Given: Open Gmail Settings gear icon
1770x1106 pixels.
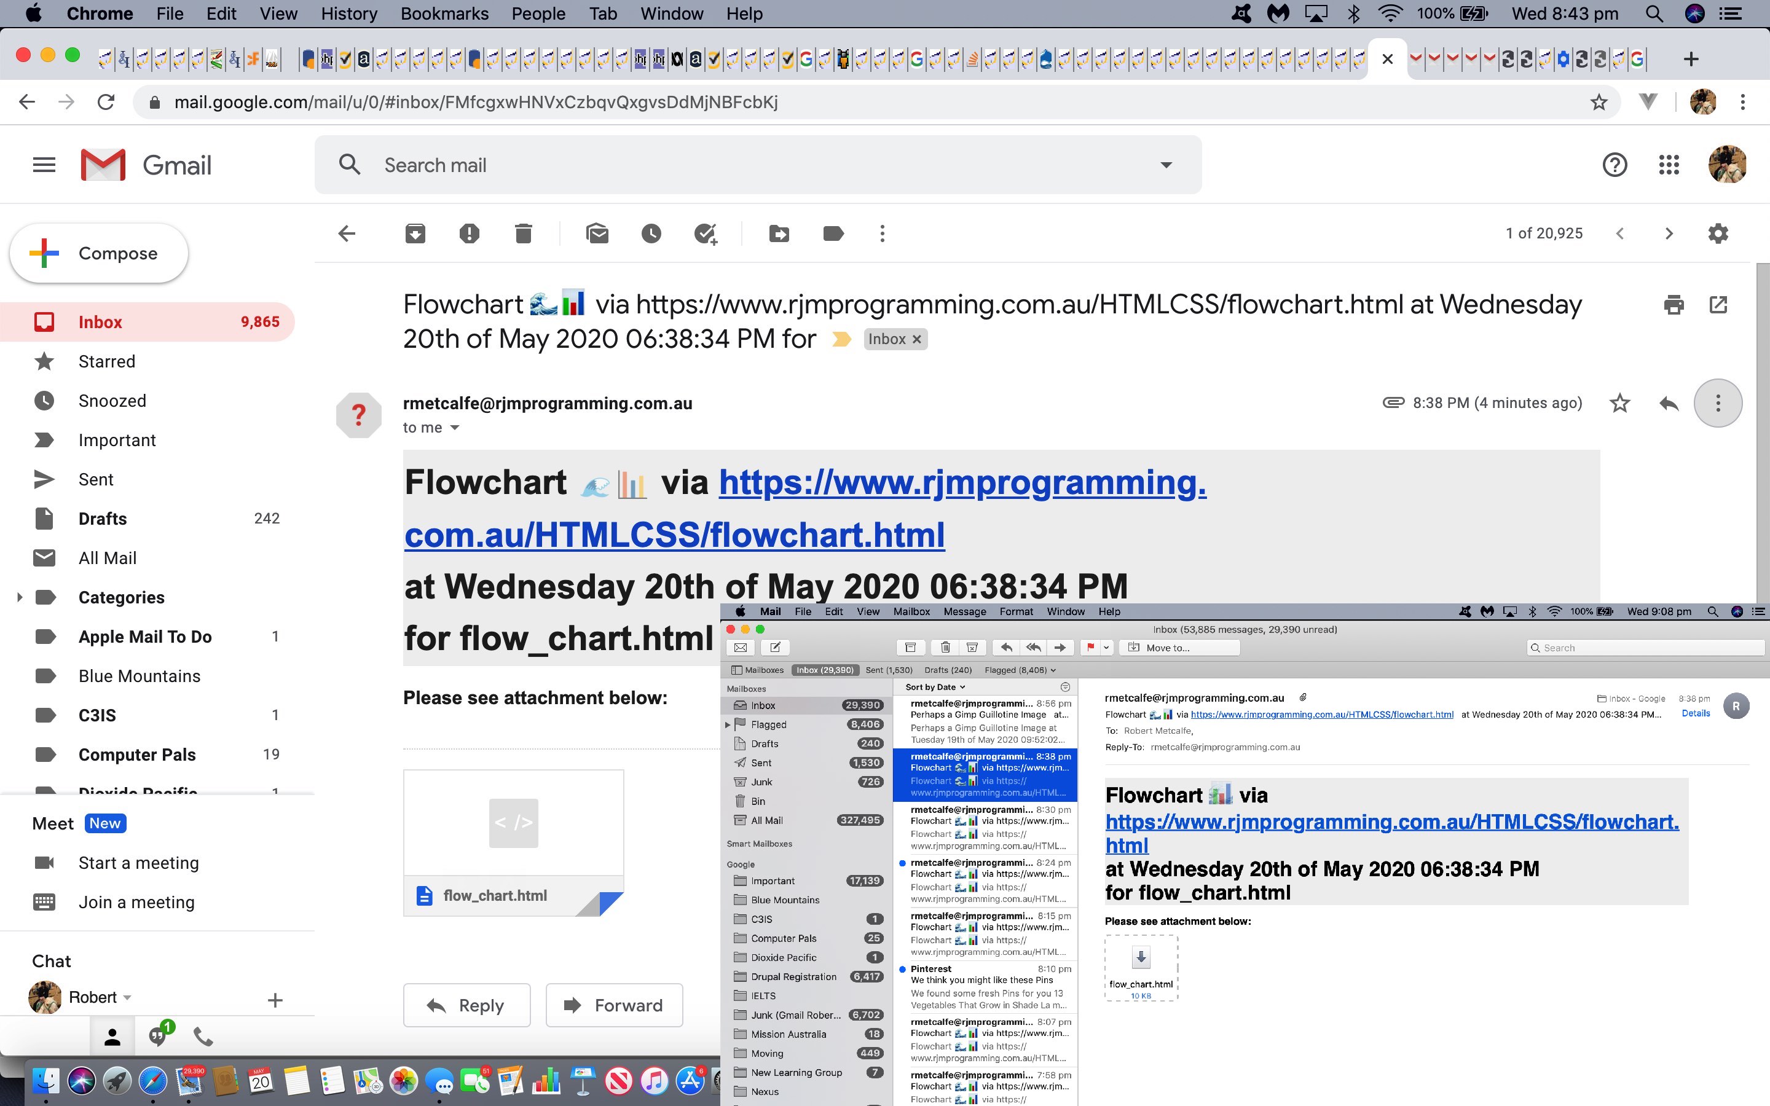Looking at the screenshot, I should pos(1718,233).
